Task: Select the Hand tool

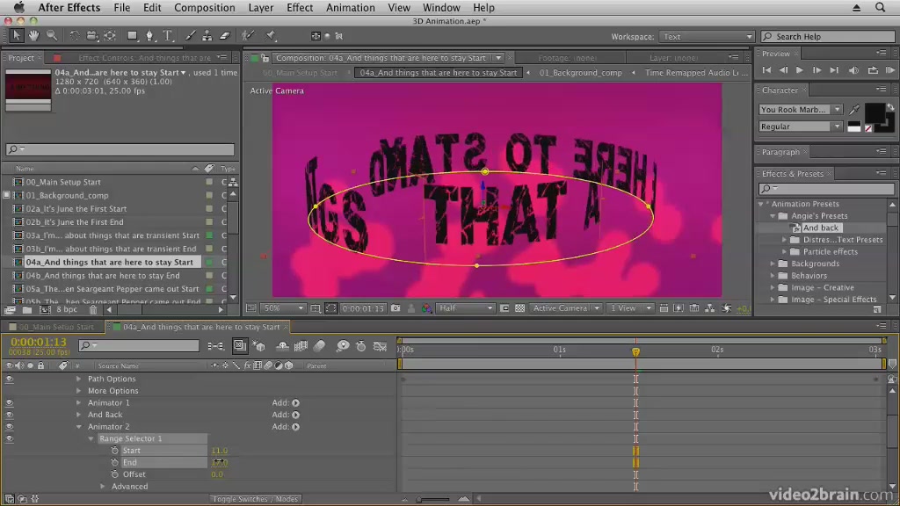Action: point(34,35)
